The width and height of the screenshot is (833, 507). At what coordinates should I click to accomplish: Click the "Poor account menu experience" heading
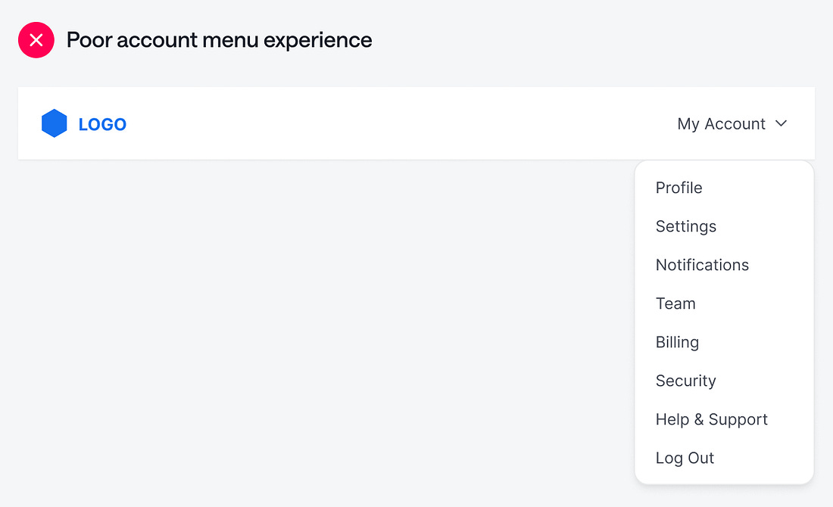tap(219, 40)
